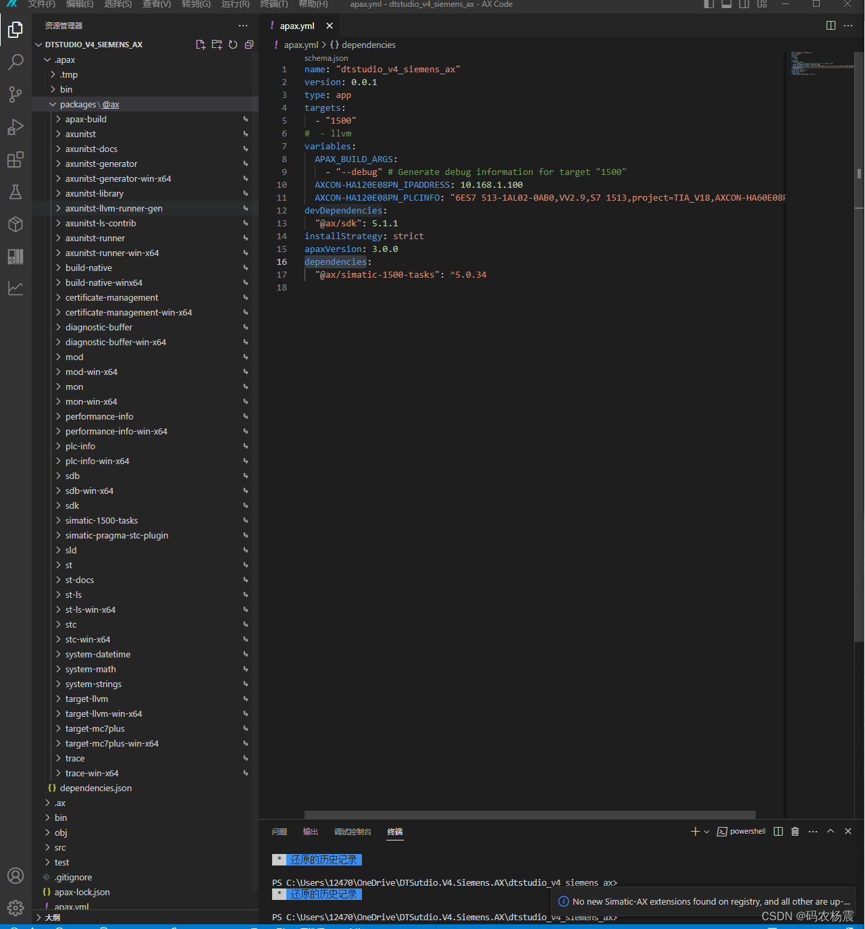This screenshot has height=929, width=865.
Task: Open the Extensions view icon
Action: [x=16, y=159]
